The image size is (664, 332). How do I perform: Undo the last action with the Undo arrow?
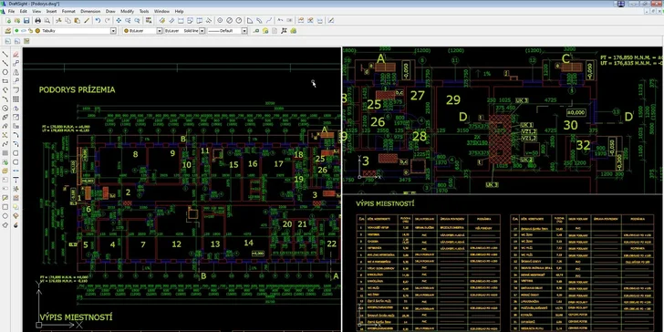[98, 20]
